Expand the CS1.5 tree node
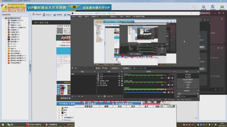 coord(6,46)
